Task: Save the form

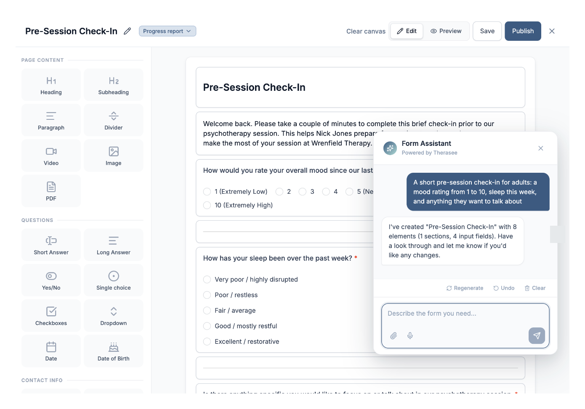Action: 487,31
